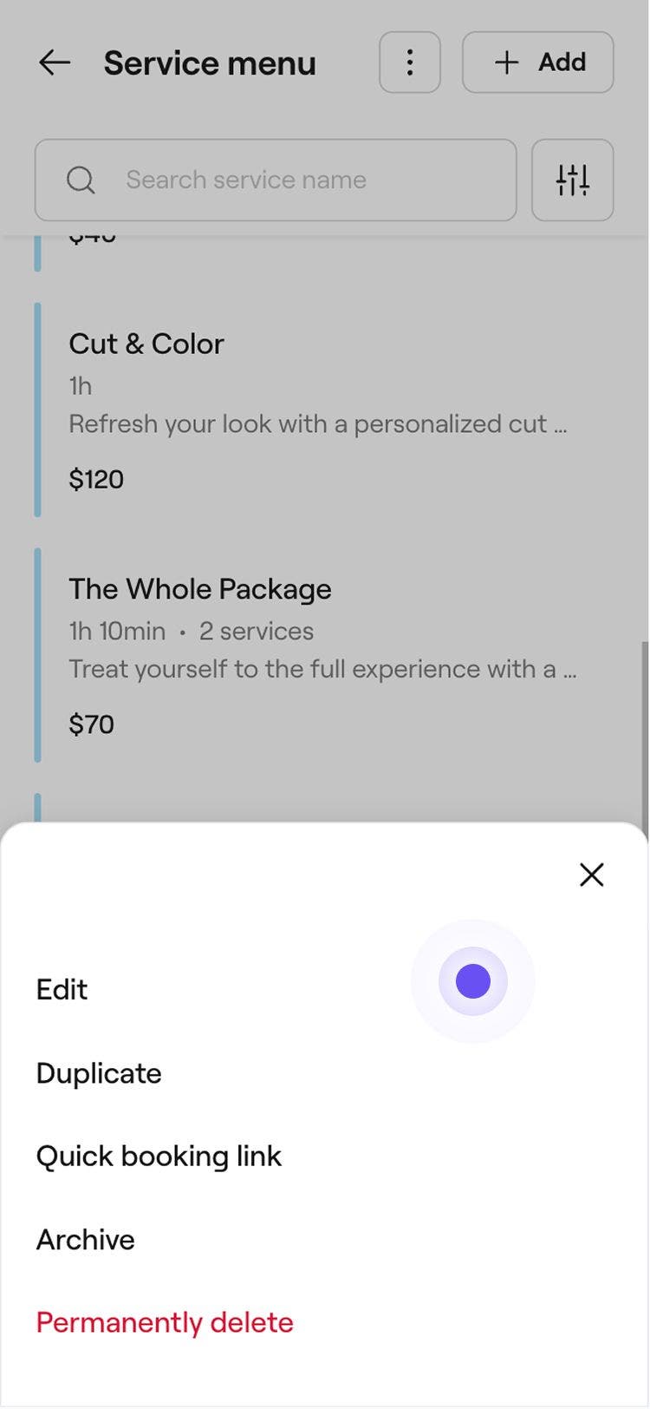650x1409 pixels.
Task: Select Edit from the action sheet
Action: pyautogui.click(x=62, y=990)
